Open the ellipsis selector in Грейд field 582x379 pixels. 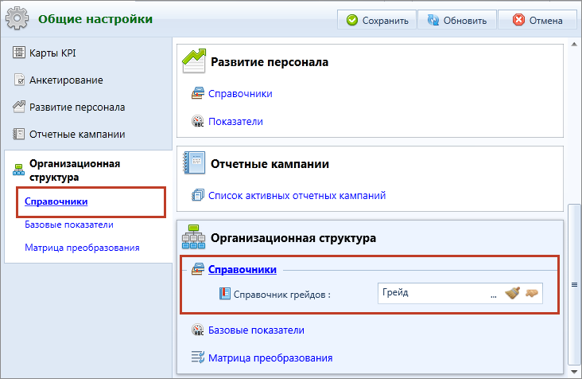(493, 295)
